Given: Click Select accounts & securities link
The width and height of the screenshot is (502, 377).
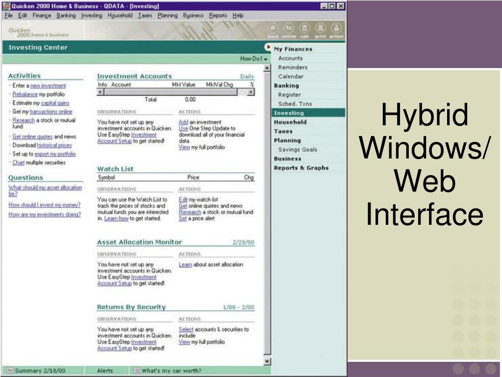Looking at the screenshot, I should 186,329.
